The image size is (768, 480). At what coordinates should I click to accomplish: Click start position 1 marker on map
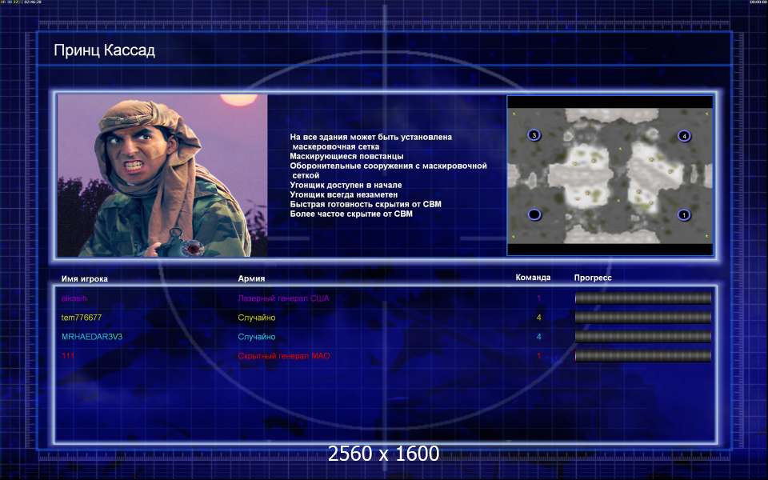[684, 214]
